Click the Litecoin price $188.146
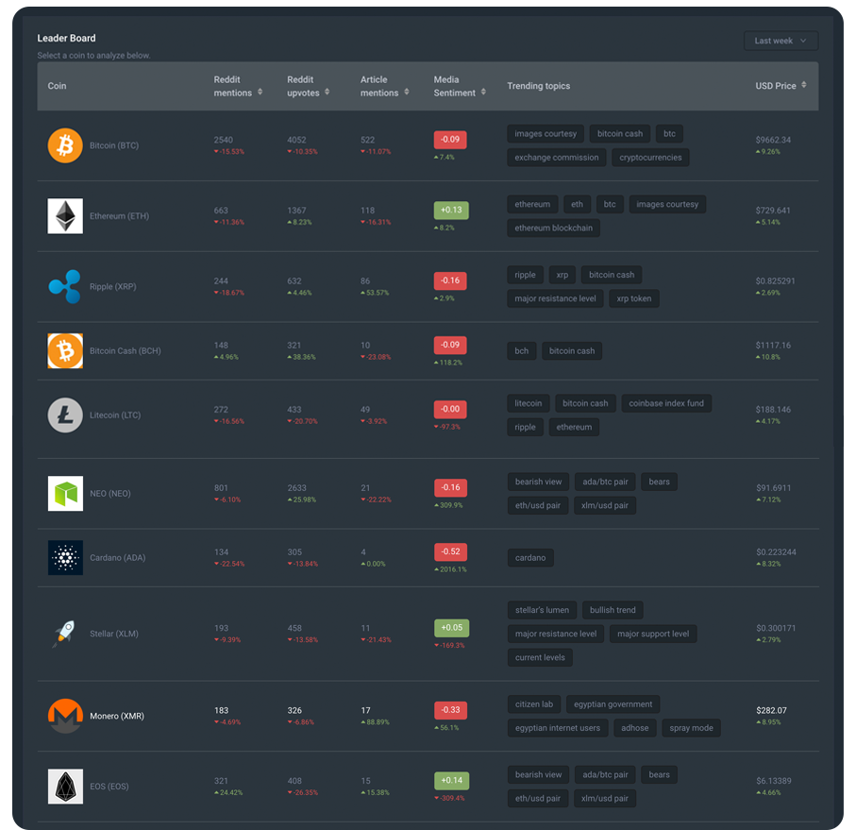Image resolution: width=856 pixels, height=830 pixels. tap(773, 410)
